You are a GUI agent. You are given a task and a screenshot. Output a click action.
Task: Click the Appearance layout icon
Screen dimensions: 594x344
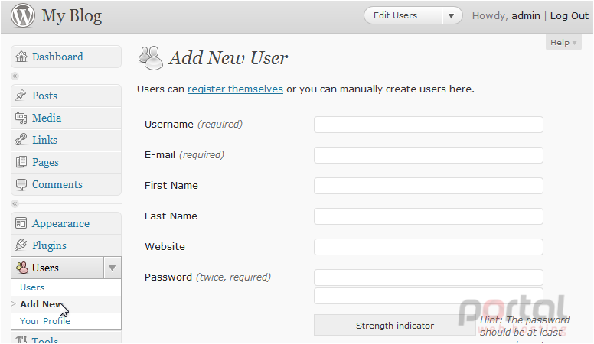21,223
